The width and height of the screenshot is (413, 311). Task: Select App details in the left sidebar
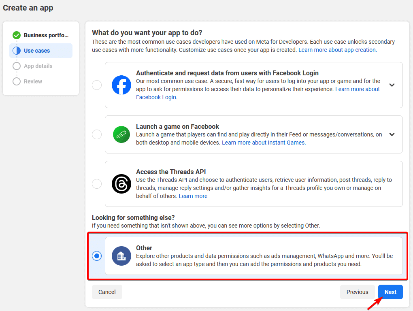click(38, 66)
